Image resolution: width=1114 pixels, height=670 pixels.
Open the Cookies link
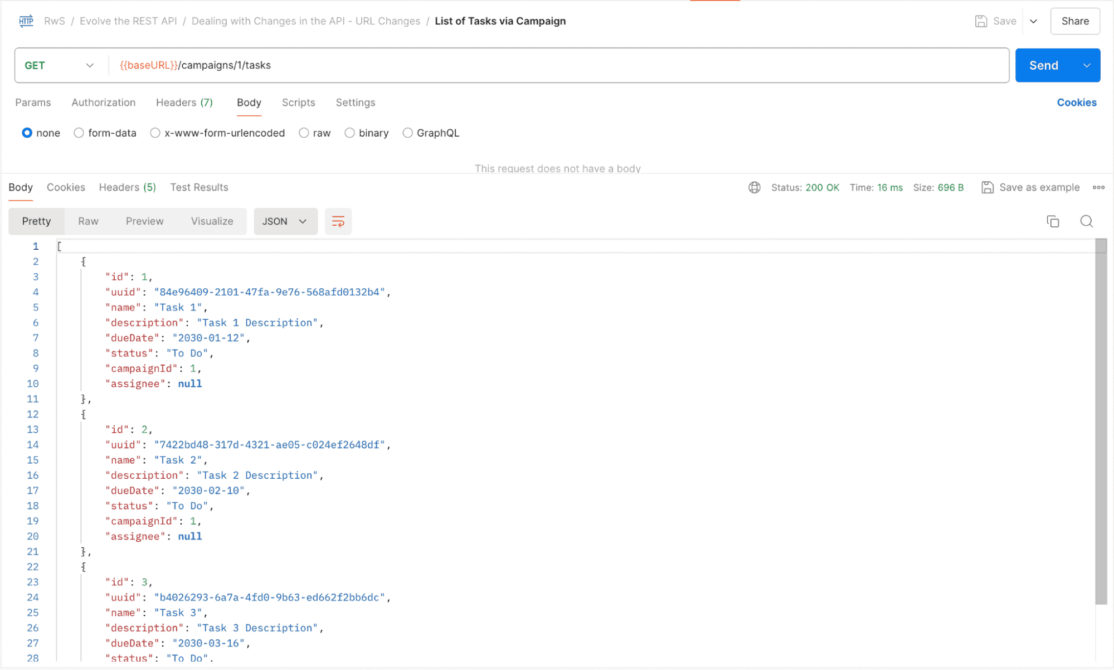[1076, 103]
